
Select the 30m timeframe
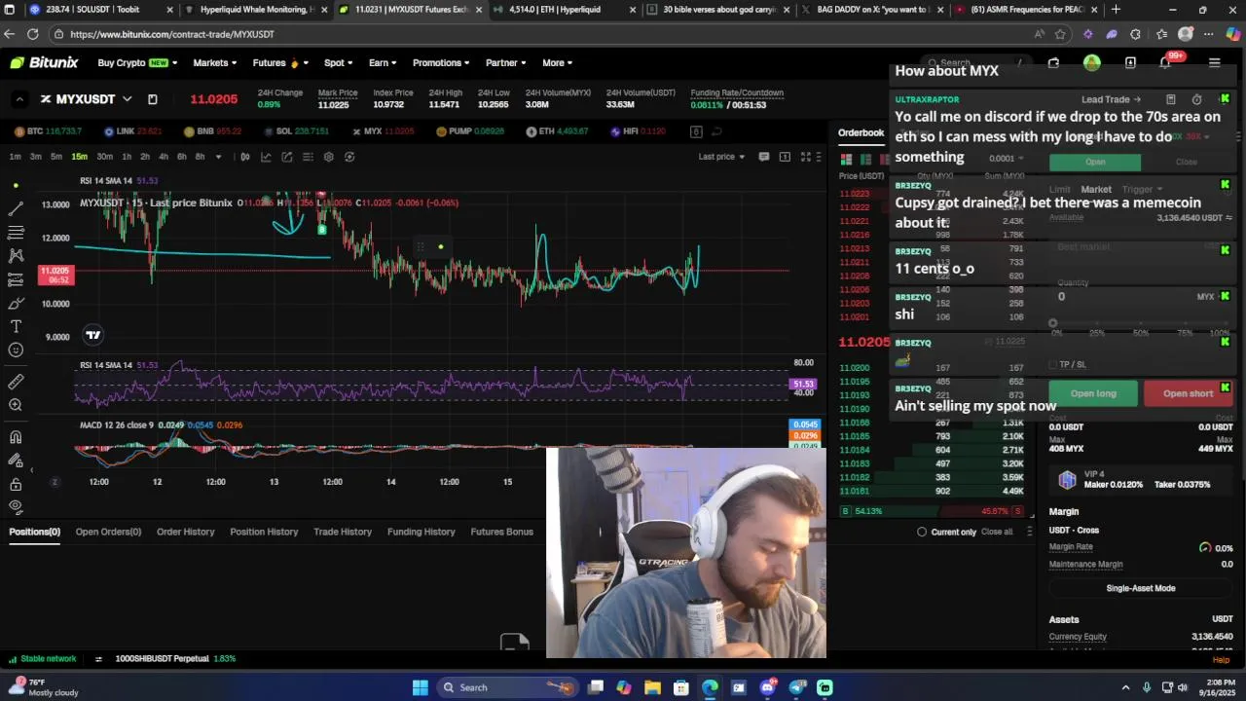(104, 157)
